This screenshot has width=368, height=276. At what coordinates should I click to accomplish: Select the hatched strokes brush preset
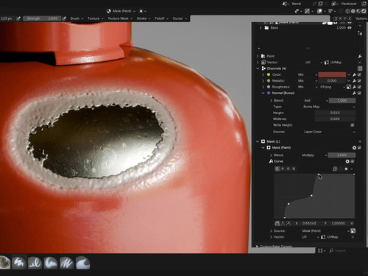(x=66, y=263)
